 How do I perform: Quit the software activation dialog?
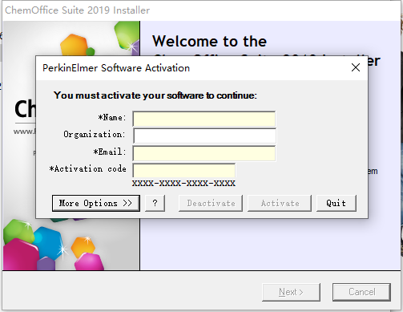click(x=337, y=203)
